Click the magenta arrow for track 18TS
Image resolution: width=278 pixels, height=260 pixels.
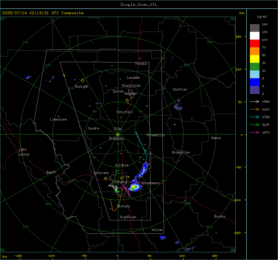(255, 132)
